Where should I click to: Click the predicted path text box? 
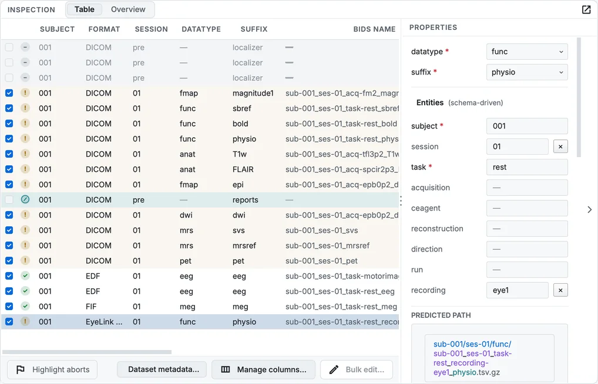489,358
